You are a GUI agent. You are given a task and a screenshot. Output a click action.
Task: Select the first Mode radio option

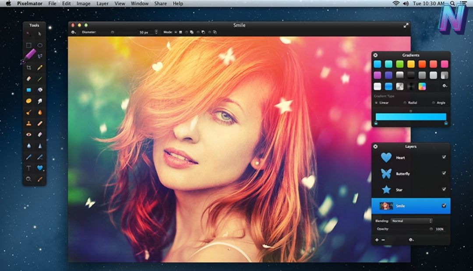click(176, 32)
